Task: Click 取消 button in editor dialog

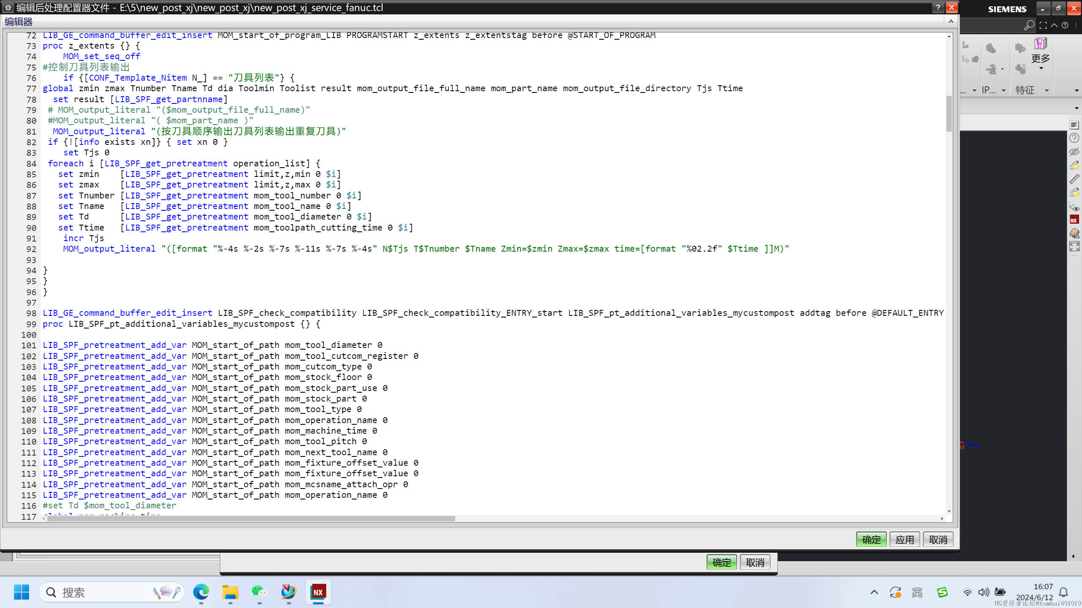Action: (938, 540)
